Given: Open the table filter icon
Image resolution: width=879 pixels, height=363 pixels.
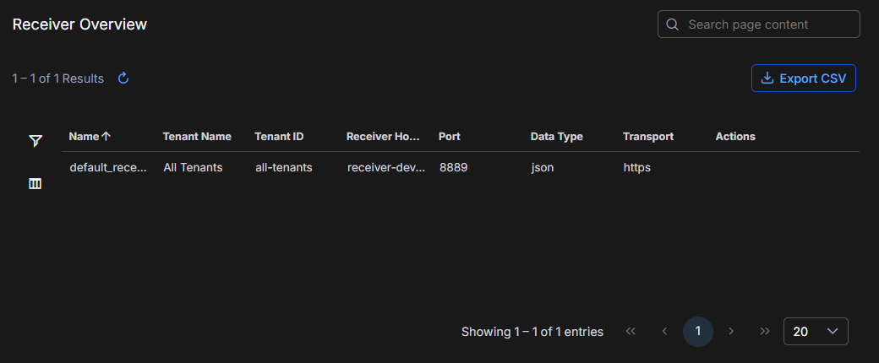Looking at the screenshot, I should (35, 141).
